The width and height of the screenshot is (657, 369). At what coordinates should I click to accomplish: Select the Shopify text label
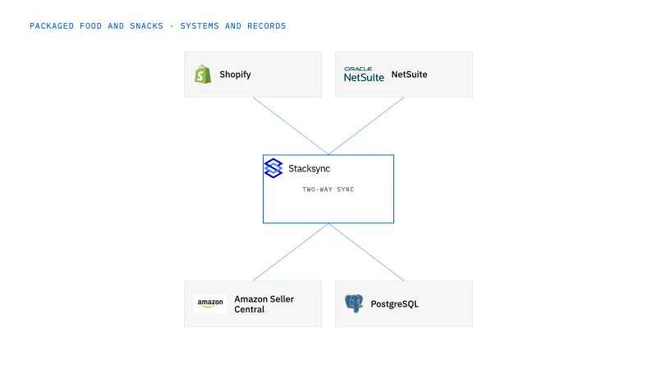coord(235,75)
